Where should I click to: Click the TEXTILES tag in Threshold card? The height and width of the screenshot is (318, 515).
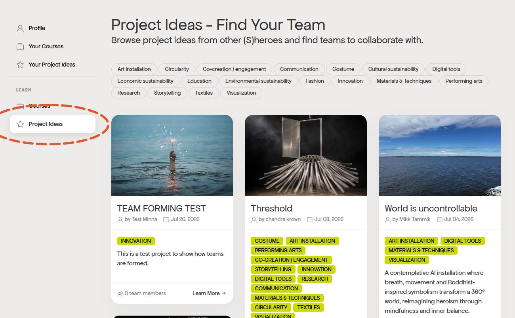click(309, 307)
